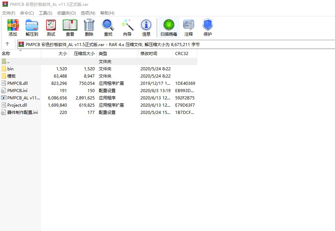335x231 pixels.
Task: Click the WinRAR icon in title bar
Action: pos(5,4)
